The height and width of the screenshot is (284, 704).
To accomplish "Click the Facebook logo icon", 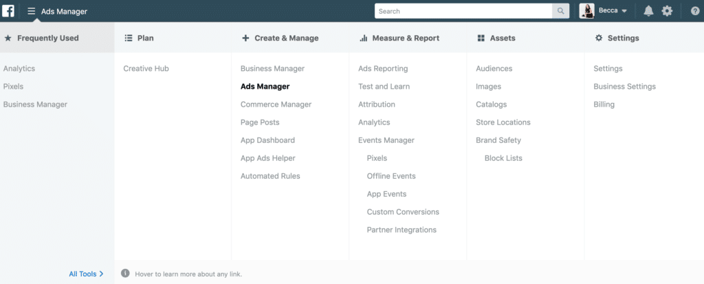I will click(x=8, y=11).
